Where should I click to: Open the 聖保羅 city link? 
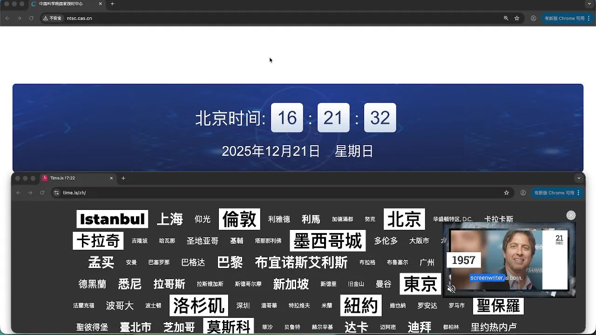[499, 306]
